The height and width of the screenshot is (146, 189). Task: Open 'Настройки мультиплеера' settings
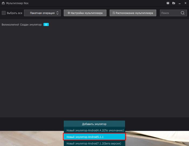(85, 13)
